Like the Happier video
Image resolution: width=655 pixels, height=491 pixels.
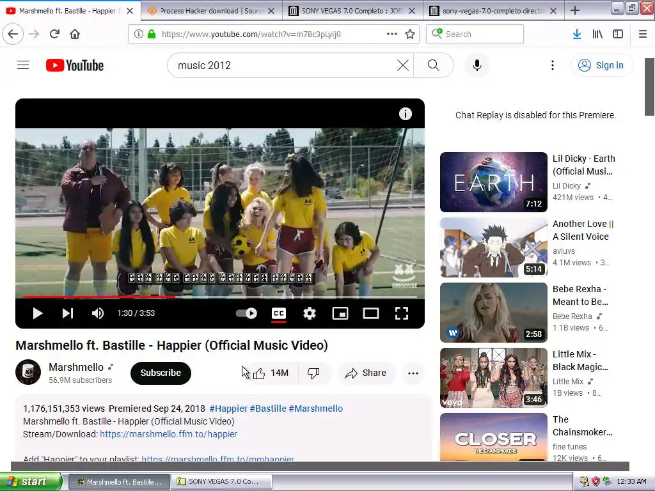(271, 373)
